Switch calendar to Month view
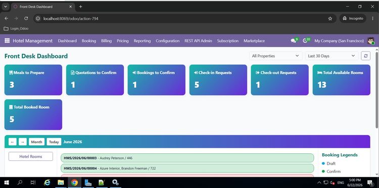 [37, 142]
